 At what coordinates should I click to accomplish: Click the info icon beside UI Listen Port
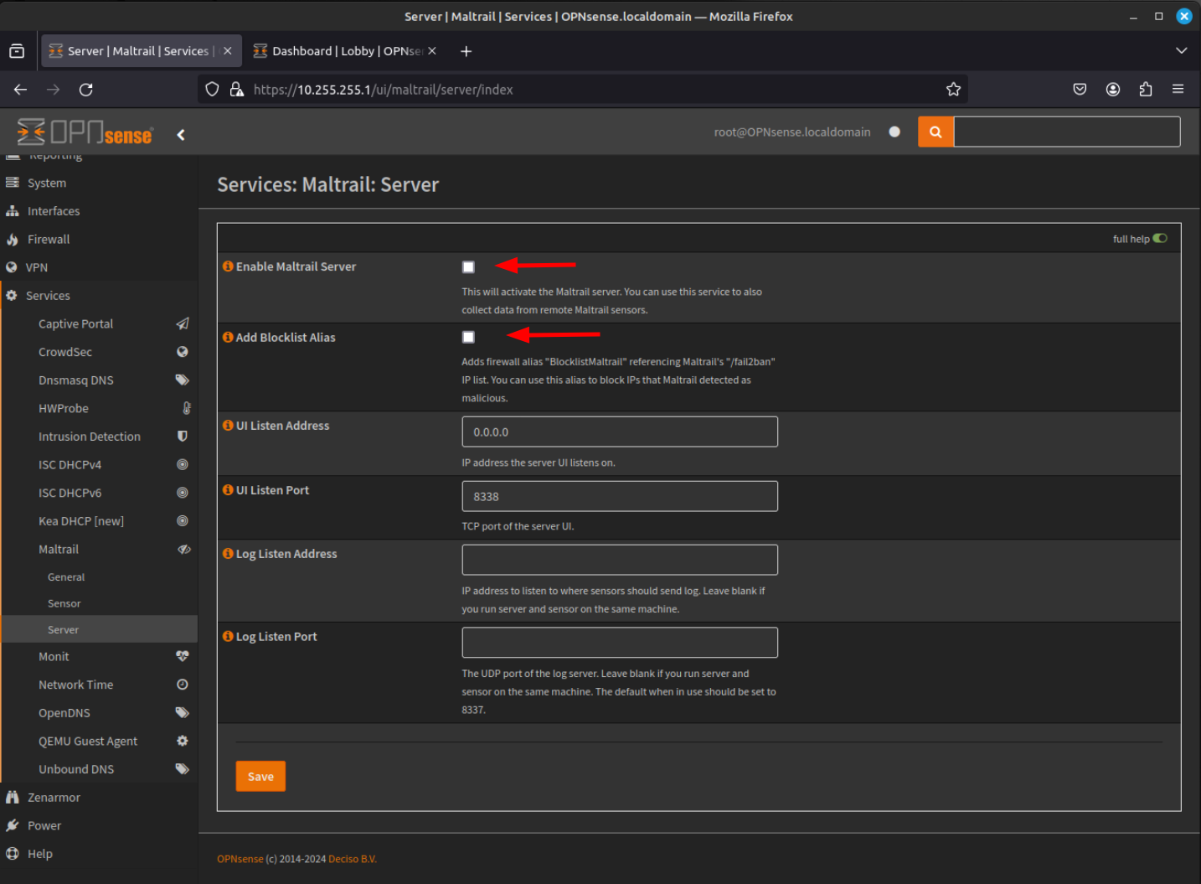[x=228, y=490]
